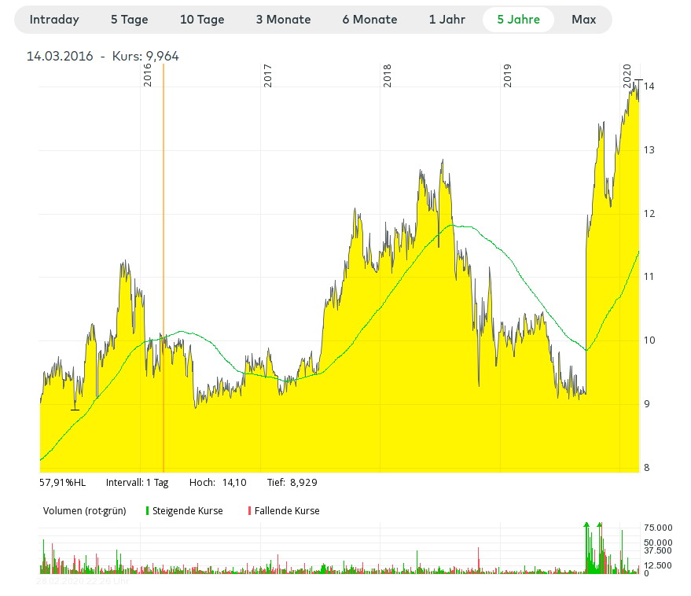Viewport: 691px width, 596px height.
Task: Open the 3 Monate view
Action: [283, 20]
